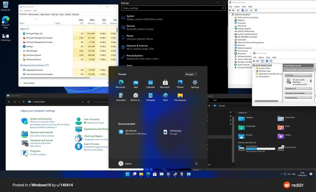316x192 pixels.
Task: Launch Microsoft Store from pinned apps
Action: click(165, 84)
